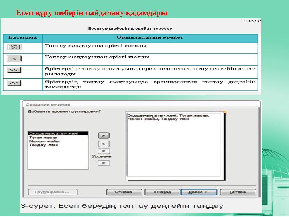Click the cell text ending with 'жоғарылатады'
This screenshot has height=217, width=289.
point(150,71)
